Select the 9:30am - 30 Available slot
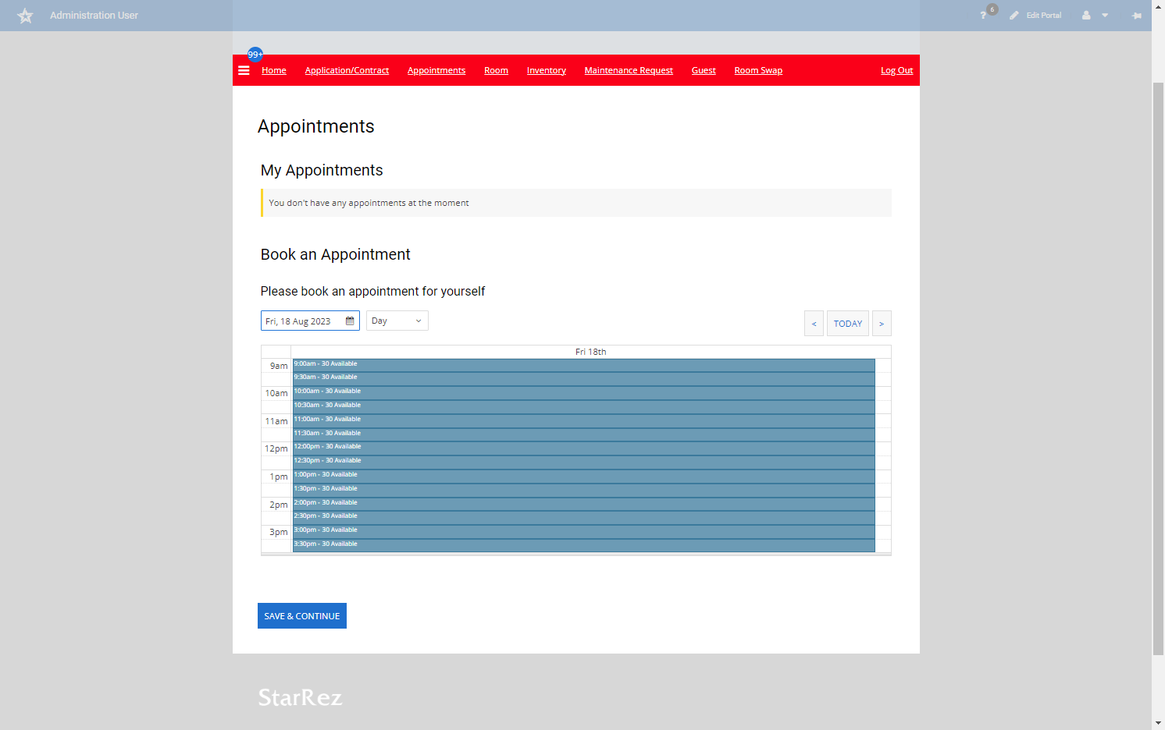The height and width of the screenshot is (730, 1165). (583, 379)
